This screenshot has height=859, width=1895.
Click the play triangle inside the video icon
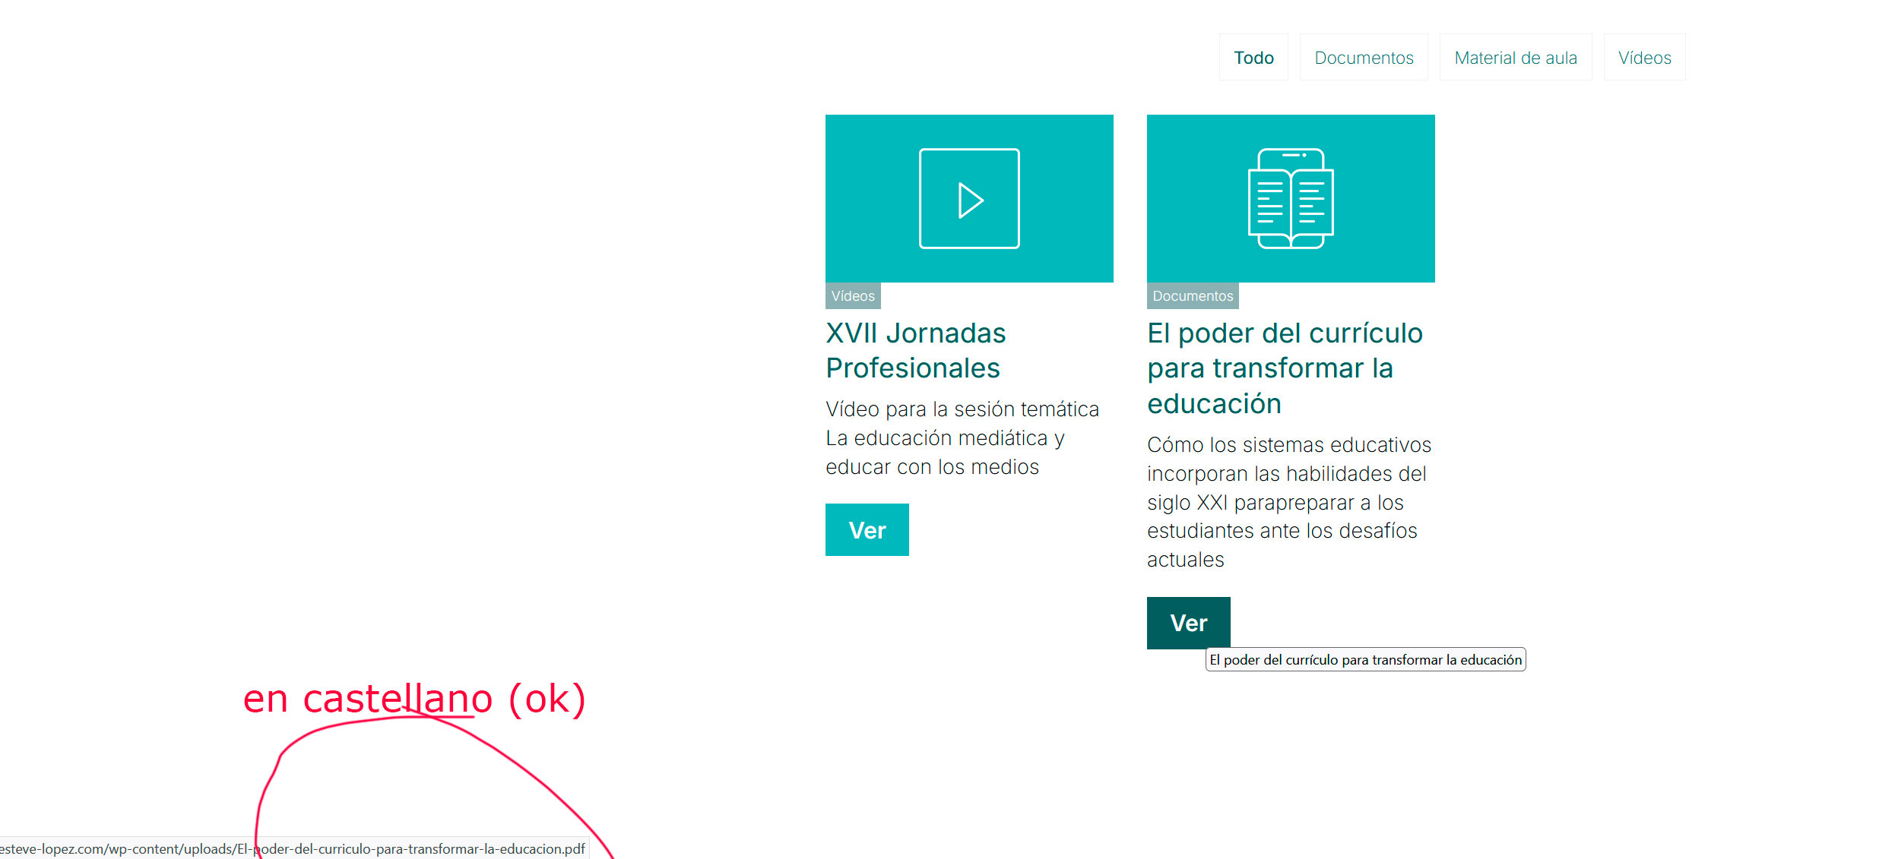[x=970, y=201]
